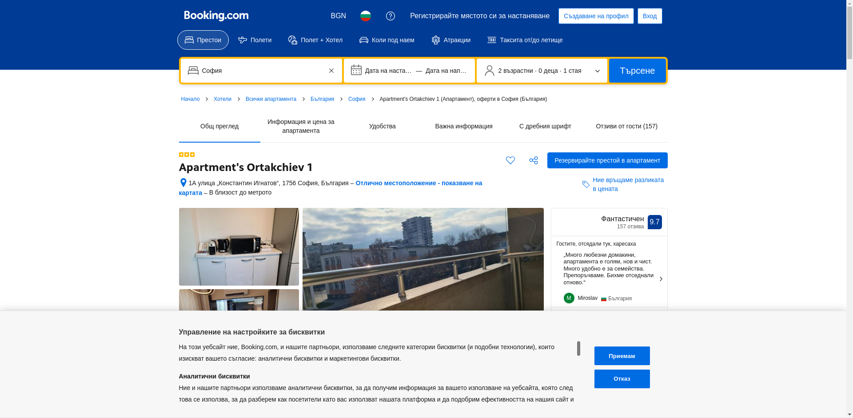The height and width of the screenshot is (418, 853).
Task: Click the Booking.com logo
Action: point(216,16)
